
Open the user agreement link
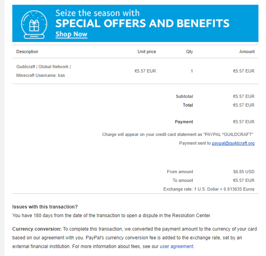point(176,246)
